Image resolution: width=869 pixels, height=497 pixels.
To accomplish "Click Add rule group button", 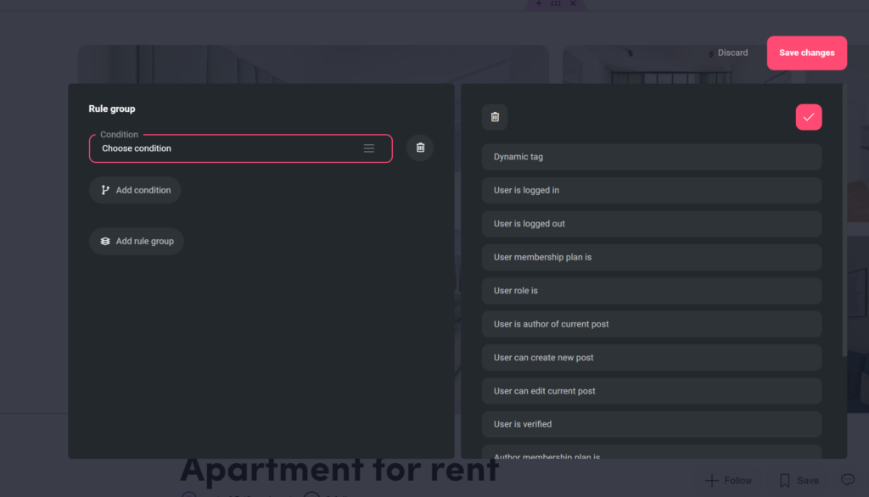I will pos(137,241).
